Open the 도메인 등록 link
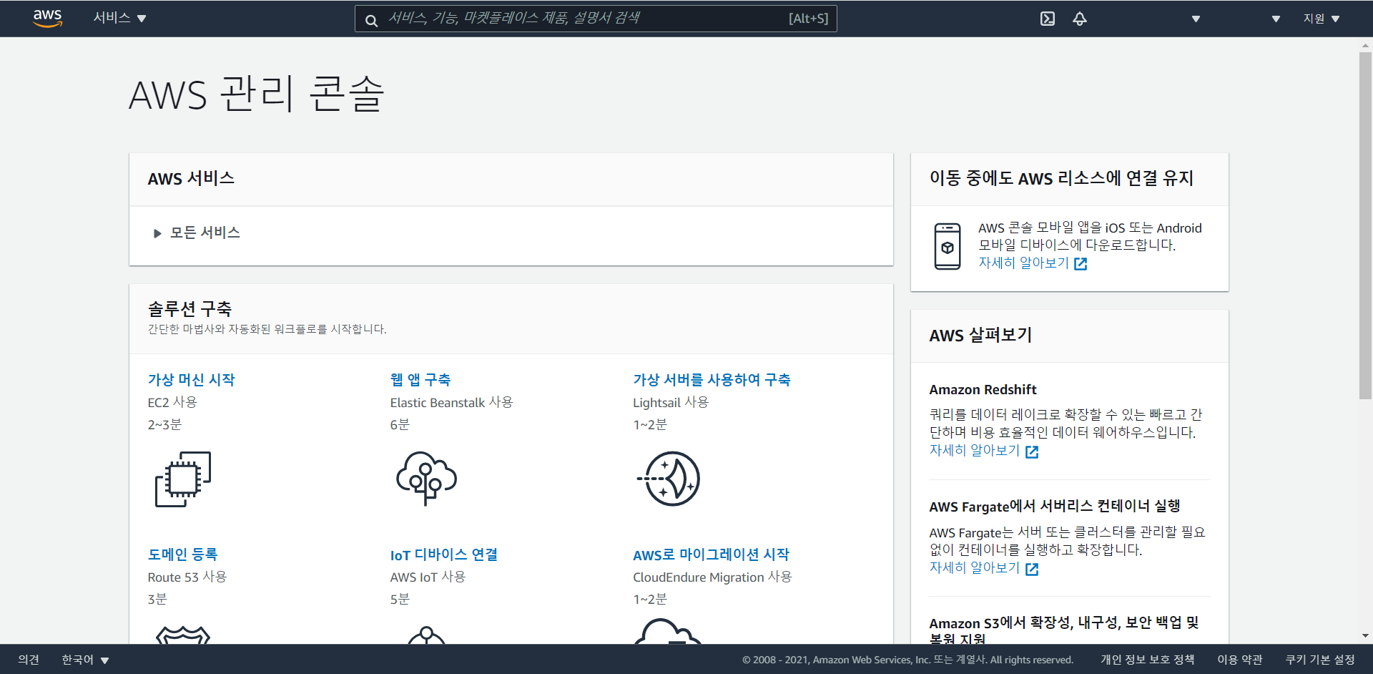Image resolution: width=1373 pixels, height=674 pixels. (182, 555)
